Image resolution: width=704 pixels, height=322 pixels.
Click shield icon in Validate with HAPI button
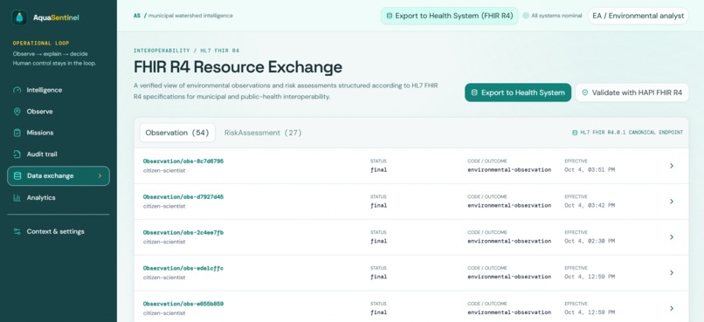[585, 92]
